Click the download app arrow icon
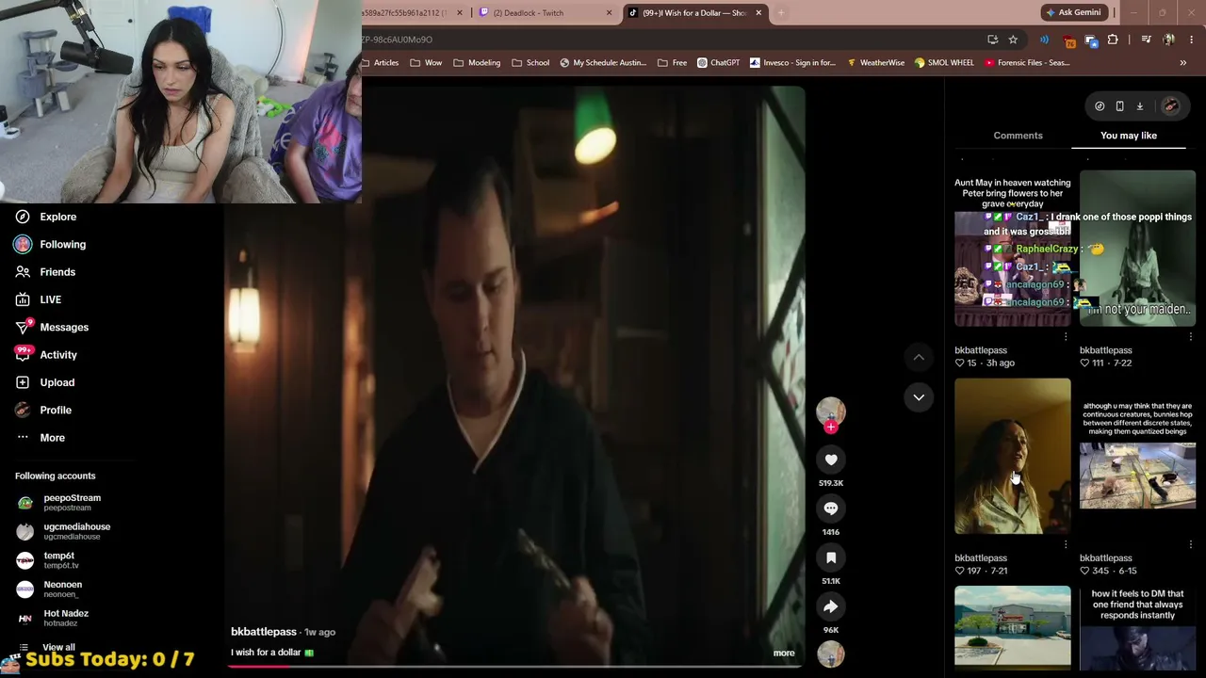 (1139, 106)
